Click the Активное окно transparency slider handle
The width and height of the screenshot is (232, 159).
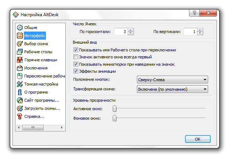tap(115, 109)
